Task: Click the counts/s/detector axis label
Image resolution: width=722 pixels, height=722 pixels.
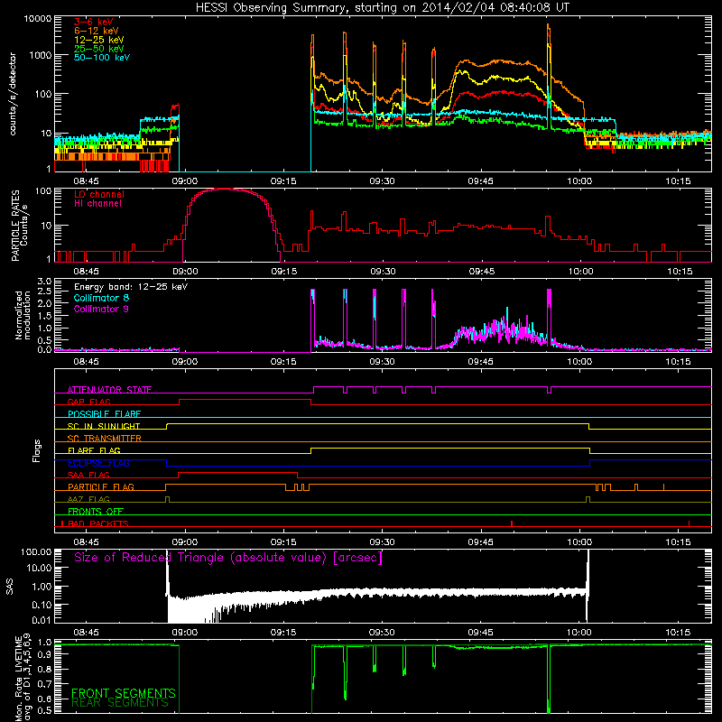Action: [x=13, y=94]
